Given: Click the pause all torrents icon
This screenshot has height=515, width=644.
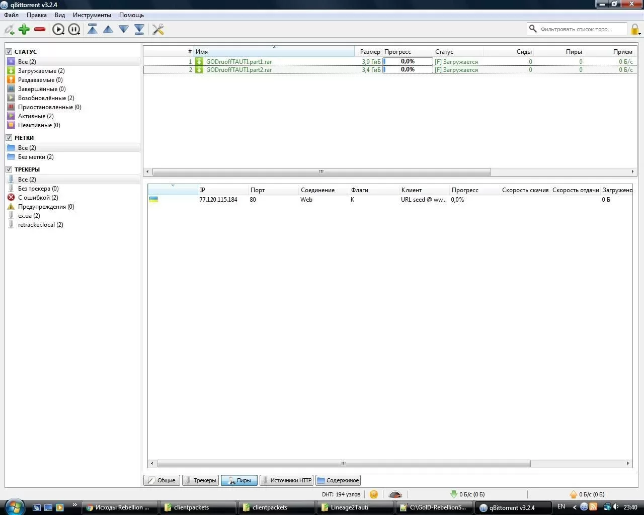Looking at the screenshot, I should tap(74, 30).
